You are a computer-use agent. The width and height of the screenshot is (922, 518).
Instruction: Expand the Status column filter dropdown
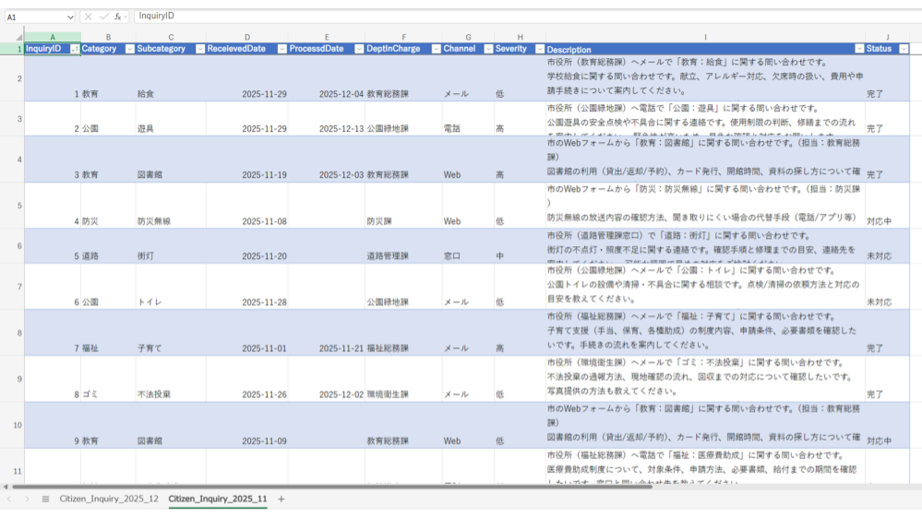click(x=903, y=49)
